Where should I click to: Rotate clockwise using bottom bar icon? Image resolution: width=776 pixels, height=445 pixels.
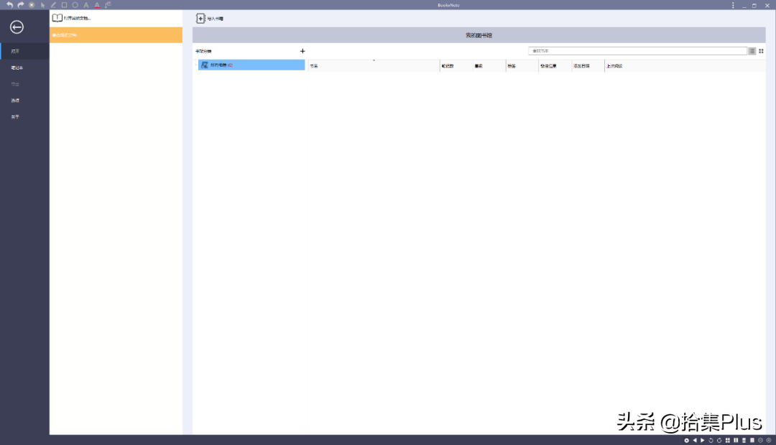(x=719, y=440)
